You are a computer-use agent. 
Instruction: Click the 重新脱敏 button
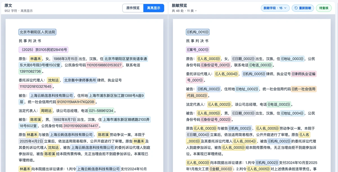[303, 8]
